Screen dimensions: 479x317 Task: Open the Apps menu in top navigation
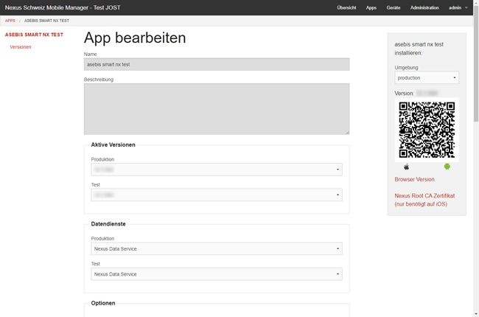pos(371,7)
